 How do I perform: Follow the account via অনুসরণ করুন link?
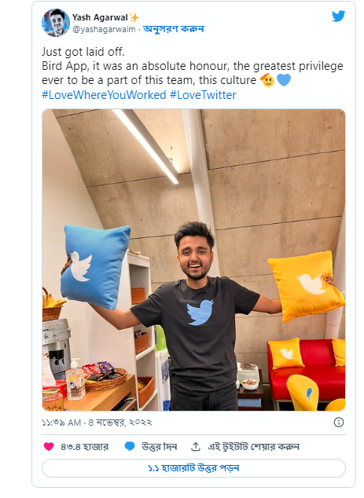click(x=174, y=29)
